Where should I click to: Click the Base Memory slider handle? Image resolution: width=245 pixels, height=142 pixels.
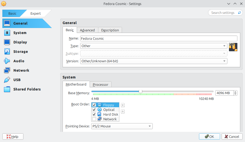(x=140, y=91)
